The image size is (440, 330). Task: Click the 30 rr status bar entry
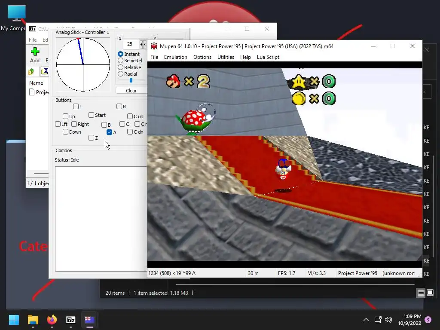[x=253, y=273]
